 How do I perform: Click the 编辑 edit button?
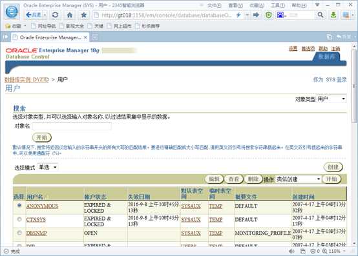point(214,179)
